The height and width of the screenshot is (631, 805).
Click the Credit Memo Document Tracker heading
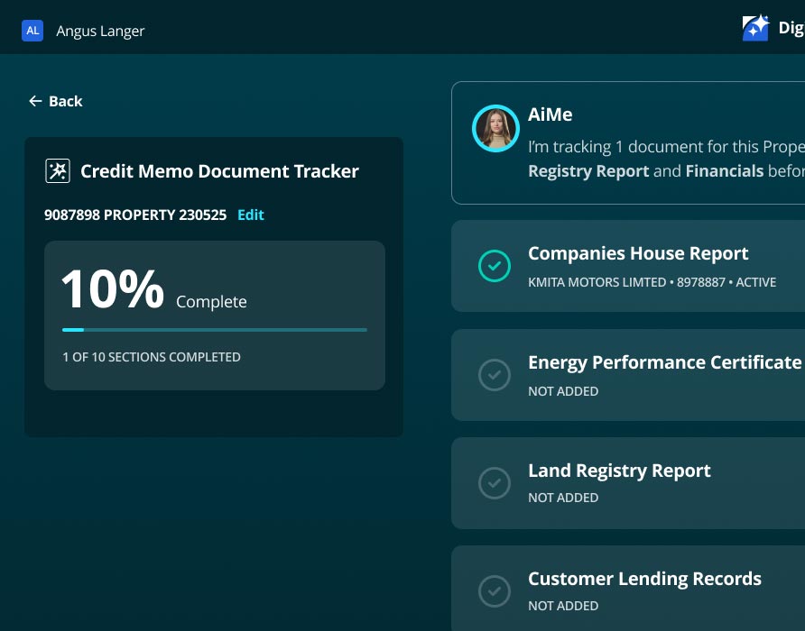pos(219,171)
